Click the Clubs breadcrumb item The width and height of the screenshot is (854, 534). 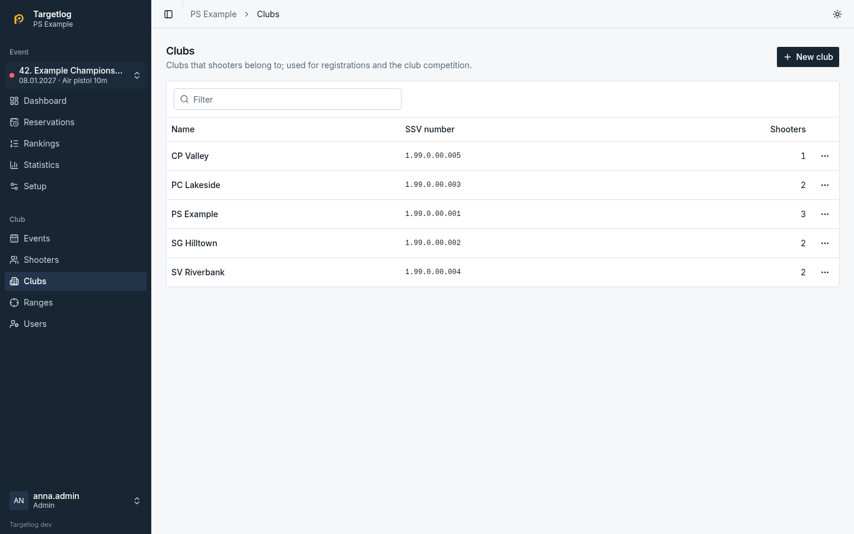268,14
